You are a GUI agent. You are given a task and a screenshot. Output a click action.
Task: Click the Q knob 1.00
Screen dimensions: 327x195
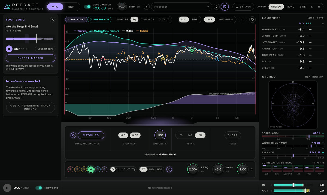coord(243,169)
